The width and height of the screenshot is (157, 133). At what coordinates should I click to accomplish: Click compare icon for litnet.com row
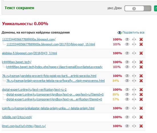pyautogui.click(x=134, y=126)
